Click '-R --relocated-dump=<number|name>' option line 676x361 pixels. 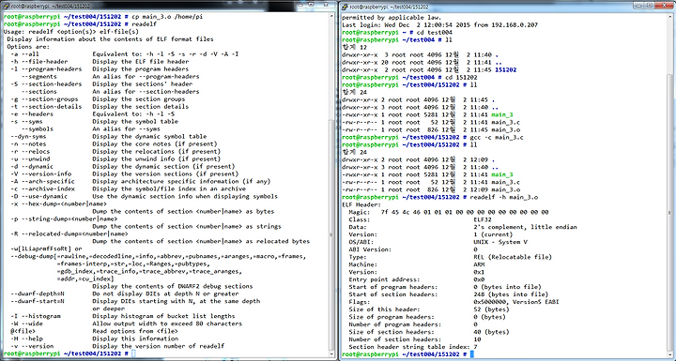[69, 233]
